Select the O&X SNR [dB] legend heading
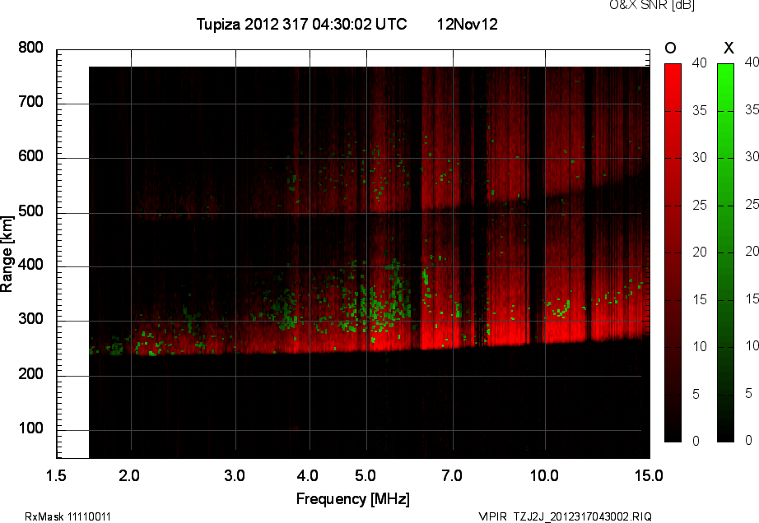The image size is (759, 523). tap(651, 5)
